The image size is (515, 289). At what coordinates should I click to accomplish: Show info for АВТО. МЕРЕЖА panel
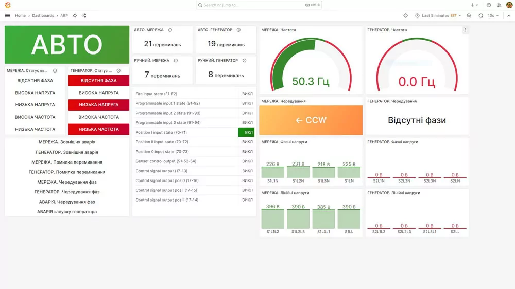170,30
